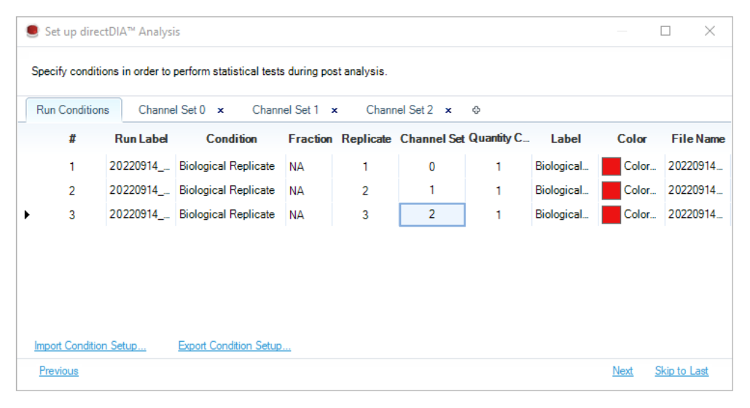Screen dimensions: 750x408
Task: Close the Channel Set 0 tab
Action: pos(221,111)
